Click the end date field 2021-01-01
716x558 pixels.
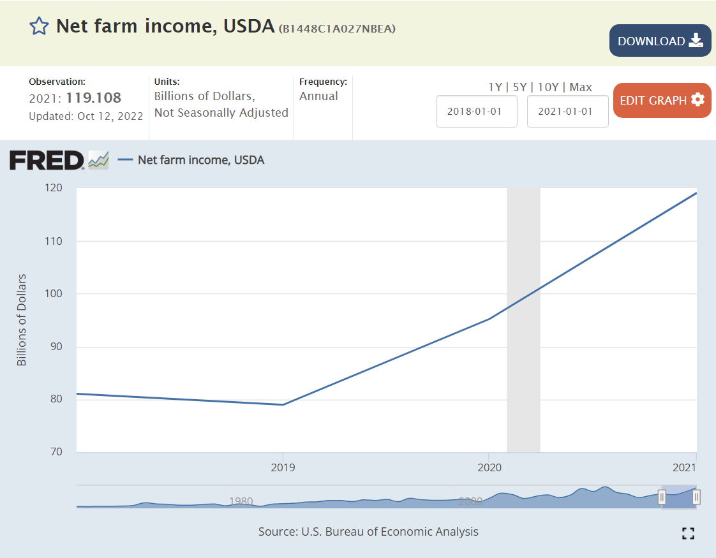click(567, 112)
